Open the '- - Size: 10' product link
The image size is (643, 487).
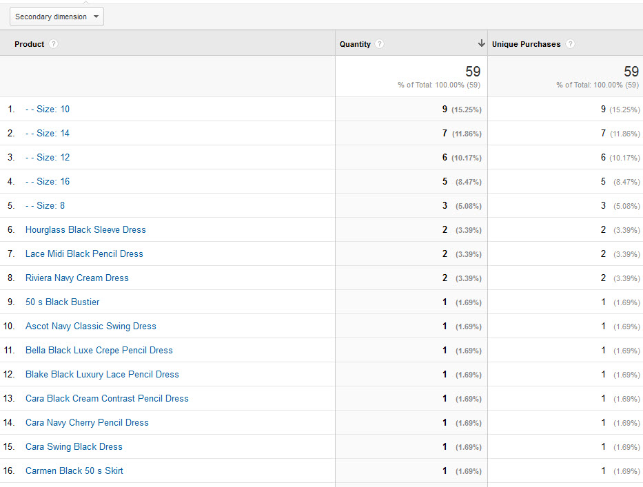[x=48, y=109]
